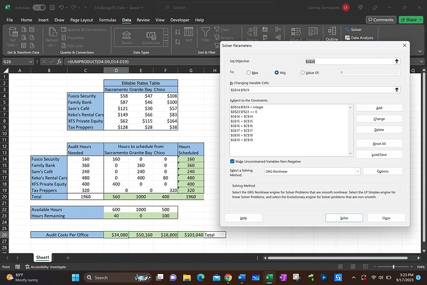Click the Add constraint button

pos(379,108)
